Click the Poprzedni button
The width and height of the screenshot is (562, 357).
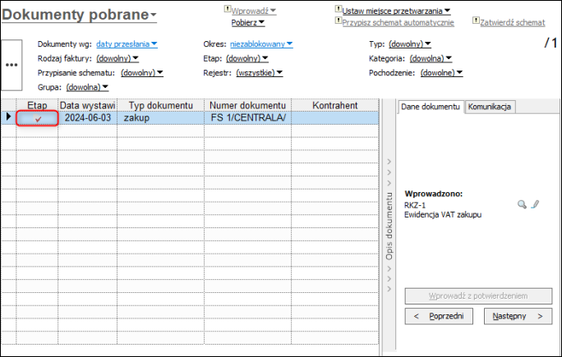(439, 316)
